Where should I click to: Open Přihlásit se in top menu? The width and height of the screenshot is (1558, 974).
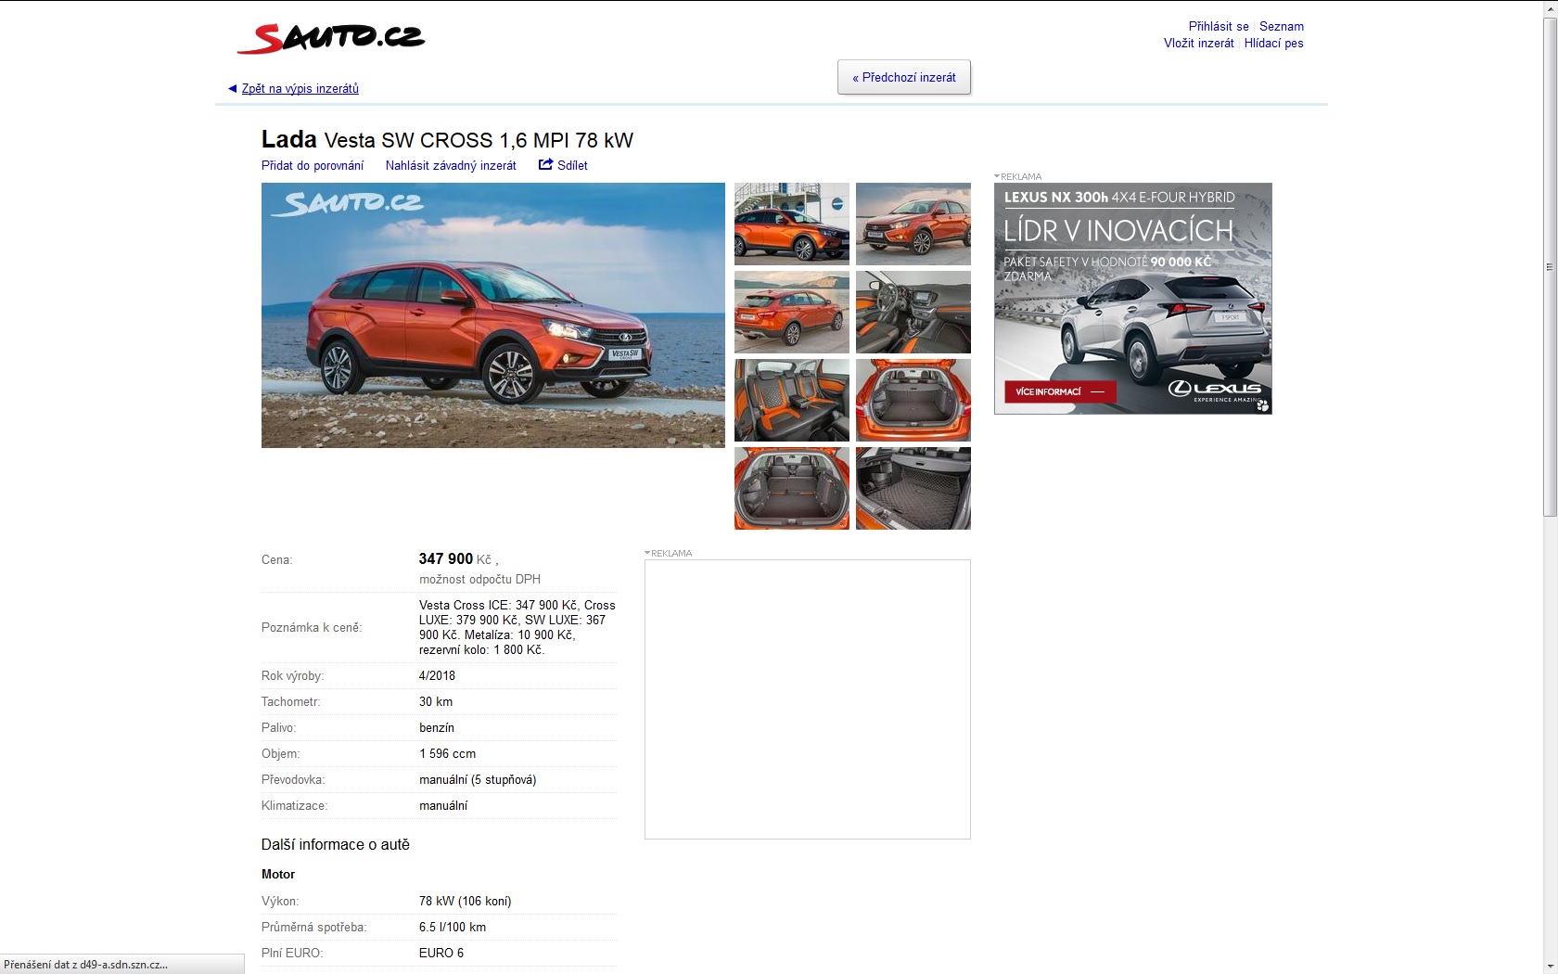(x=1219, y=27)
